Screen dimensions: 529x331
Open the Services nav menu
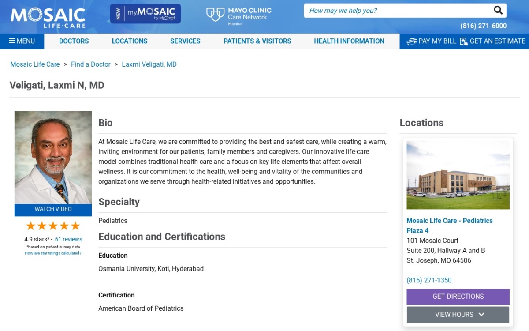point(185,41)
